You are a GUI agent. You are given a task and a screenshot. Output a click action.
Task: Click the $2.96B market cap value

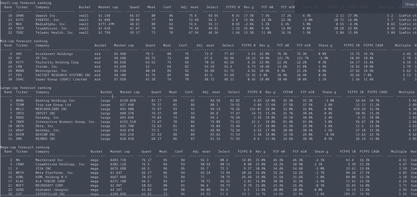coord(120,54)
